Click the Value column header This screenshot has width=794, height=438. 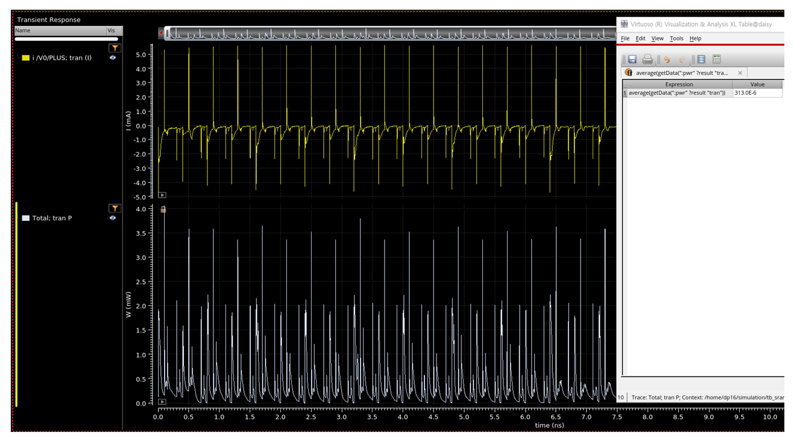(757, 84)
